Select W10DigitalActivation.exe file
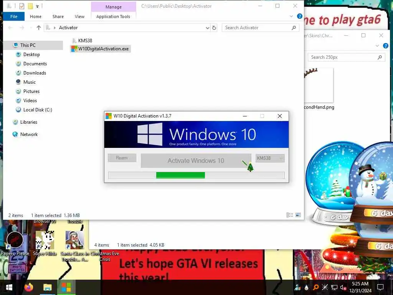Screen dimensions: 393x295 point(100,49)
